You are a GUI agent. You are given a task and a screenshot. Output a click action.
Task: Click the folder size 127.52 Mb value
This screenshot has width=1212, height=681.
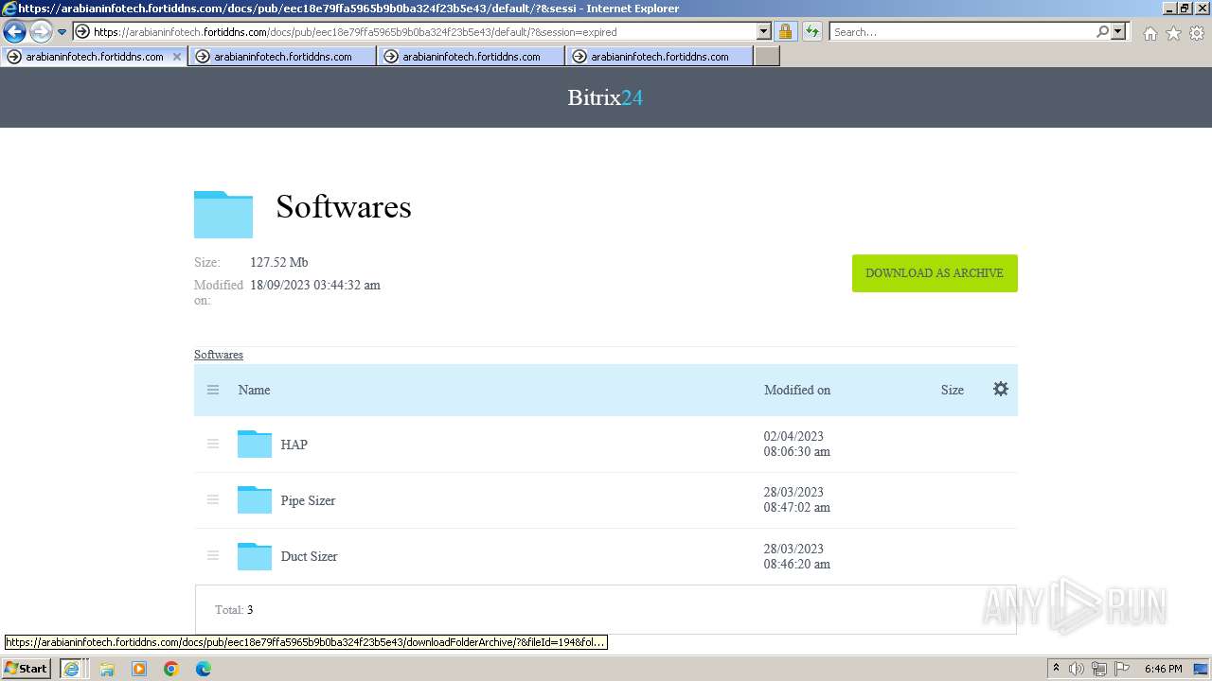click(x=279, y=262)
